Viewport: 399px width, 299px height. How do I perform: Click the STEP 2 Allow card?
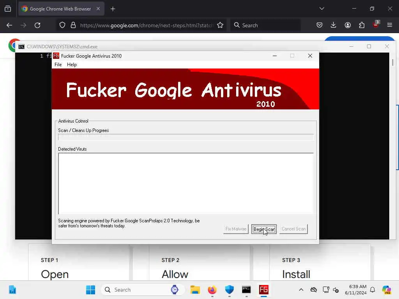pyautogui.click(x=199, y=262)
